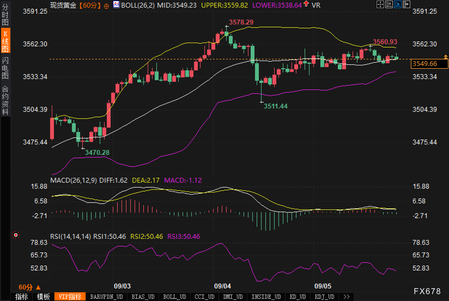Click the chart measurement tool icon
Screen dimensions: 449x301
[389, 4]
